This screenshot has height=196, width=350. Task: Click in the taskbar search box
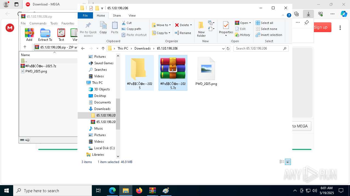[52, 191]
